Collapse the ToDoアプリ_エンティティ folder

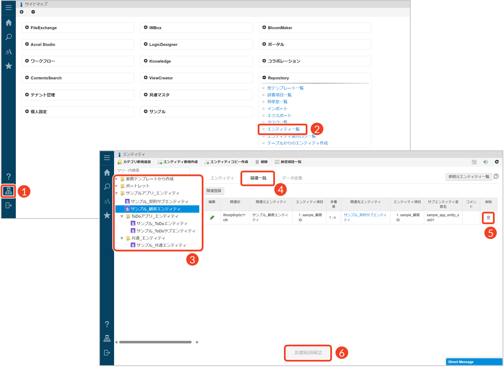point(122,216)
